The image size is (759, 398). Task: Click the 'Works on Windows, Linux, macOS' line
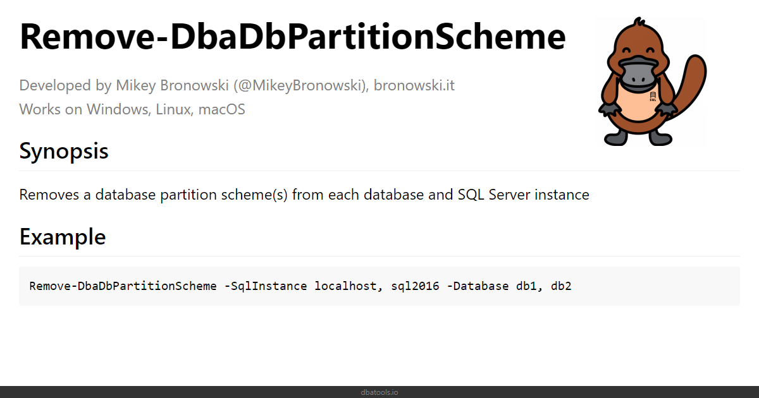tap(132, 109)
